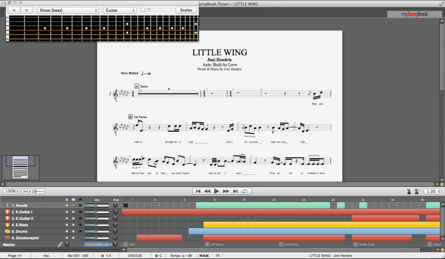Click the fullscreen arrows in title bar
The width and height of the screenshot is (445, 259).
click(x=441, y=3)
